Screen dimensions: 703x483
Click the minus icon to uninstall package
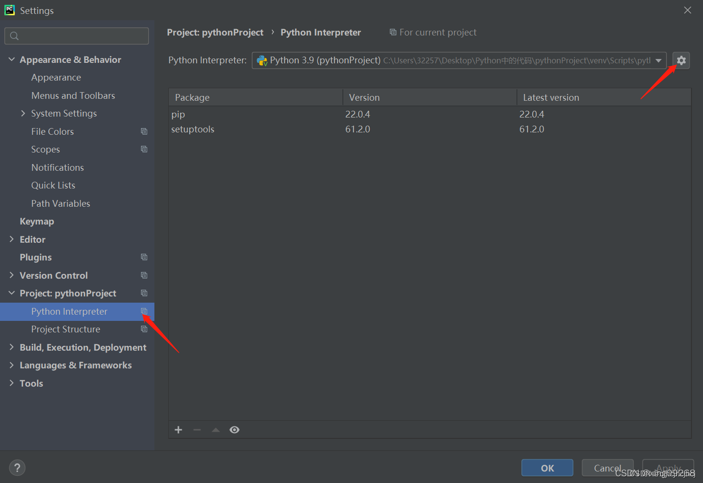click(x=197, y=430)
